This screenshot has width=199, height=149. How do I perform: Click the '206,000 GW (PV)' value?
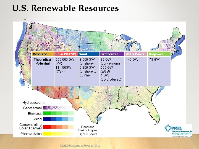coord(65,61)
